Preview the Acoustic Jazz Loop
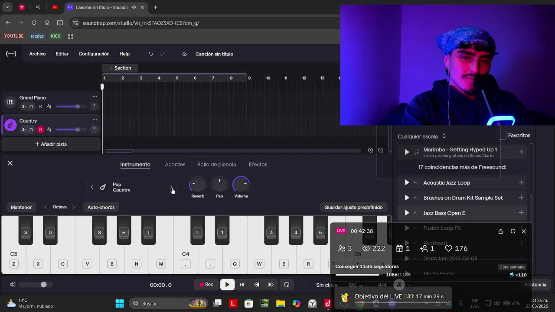Screen dimensions: 555x312 pos(407,183)
